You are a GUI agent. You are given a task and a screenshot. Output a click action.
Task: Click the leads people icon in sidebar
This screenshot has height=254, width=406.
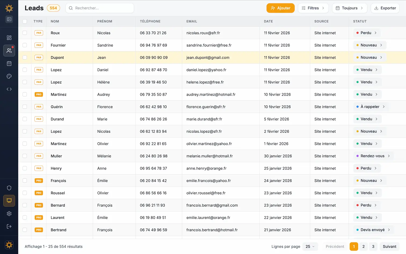click(x=9, y=51)
